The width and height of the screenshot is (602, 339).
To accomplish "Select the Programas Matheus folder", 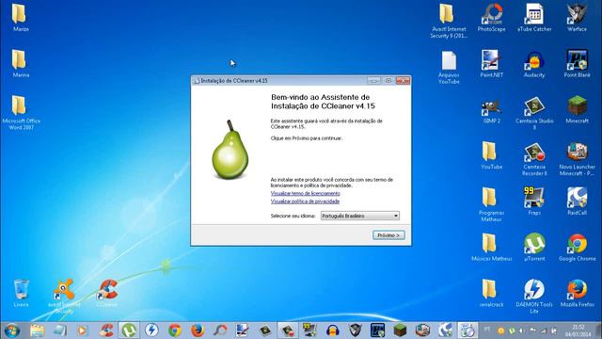I will click(x=491, y=204).
